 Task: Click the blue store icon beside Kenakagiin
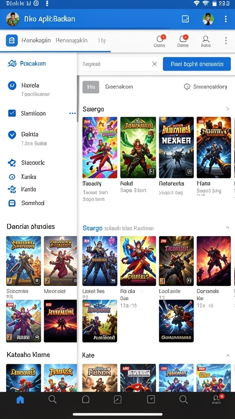pos(12,41)
